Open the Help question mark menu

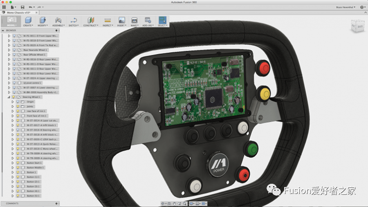(363, 7)
